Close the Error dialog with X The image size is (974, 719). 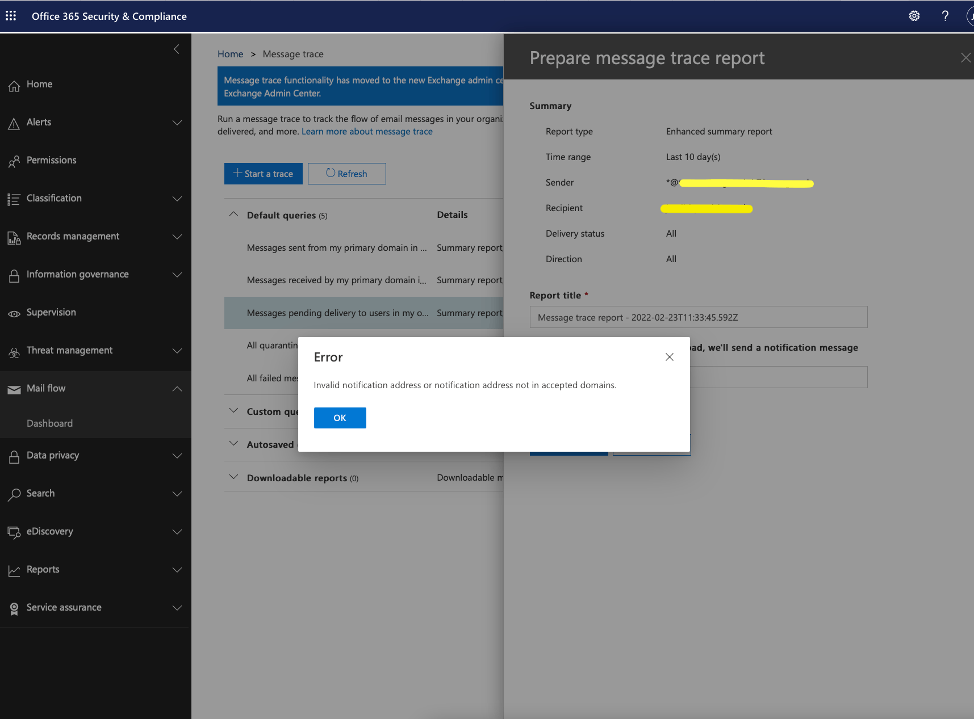click(670, 357)
